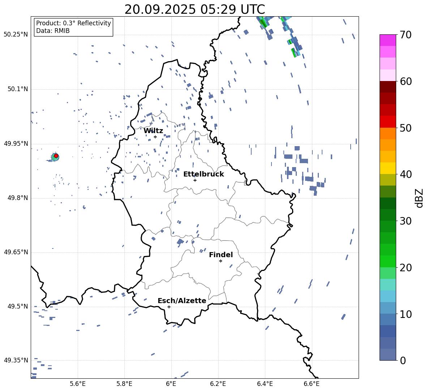Click the 49.95°N latitude label
Image resolution: width=428 pixels, height=391 pixels.
[16, 144]
